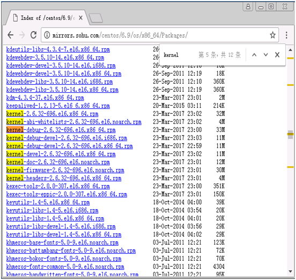Click the browser back arrow

coord(11,35)
